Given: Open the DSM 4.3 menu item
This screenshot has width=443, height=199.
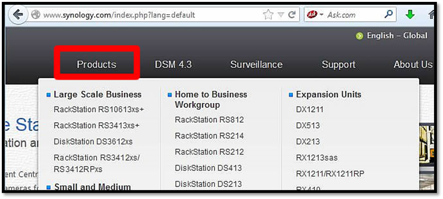Looking at the screenshot, I should (173, 64).
